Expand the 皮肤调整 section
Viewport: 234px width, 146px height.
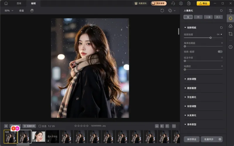[192, 79]
